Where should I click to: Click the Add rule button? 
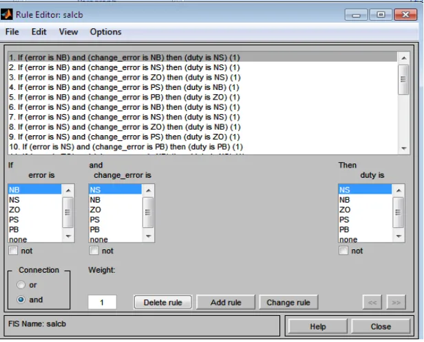tap(226, 302)
